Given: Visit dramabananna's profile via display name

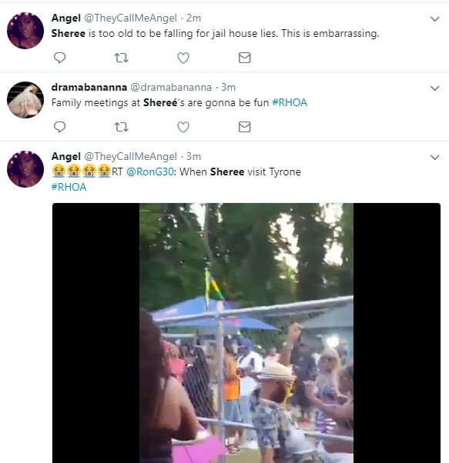Looking at the screenshot, I should coord(89,87).
